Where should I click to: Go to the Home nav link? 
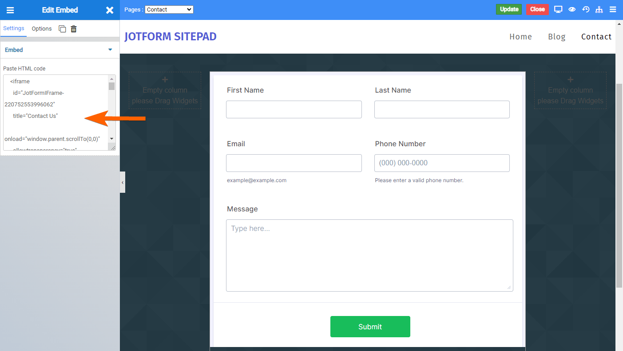520,37
